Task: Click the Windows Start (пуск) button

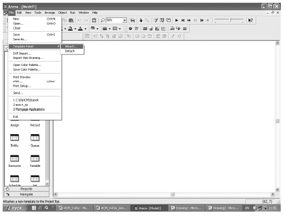Action: point(15,208)
